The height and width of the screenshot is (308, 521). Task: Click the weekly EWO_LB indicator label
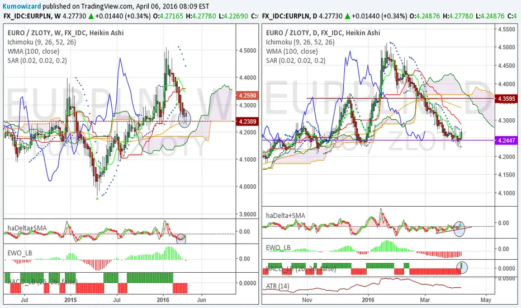click(x=20, y=253)
